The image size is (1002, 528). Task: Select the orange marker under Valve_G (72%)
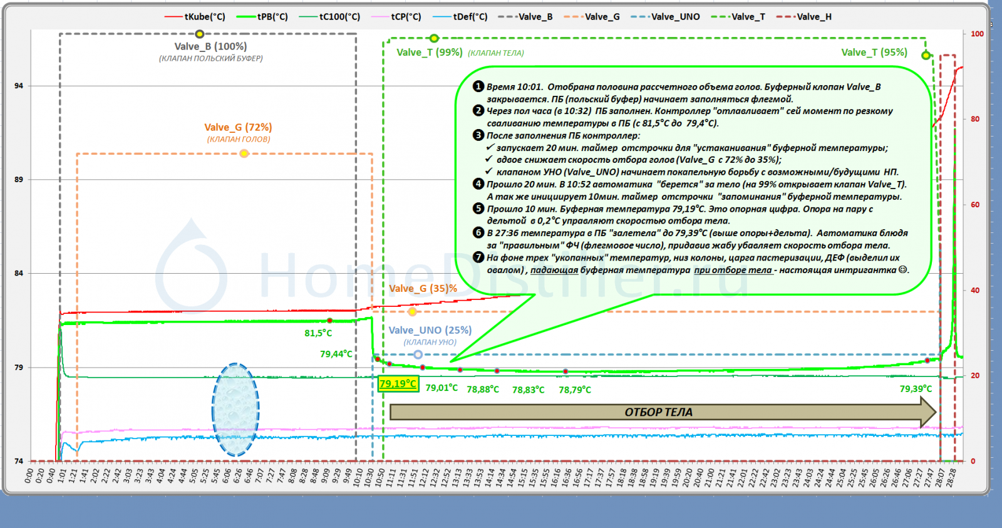(x=244, y=153)
